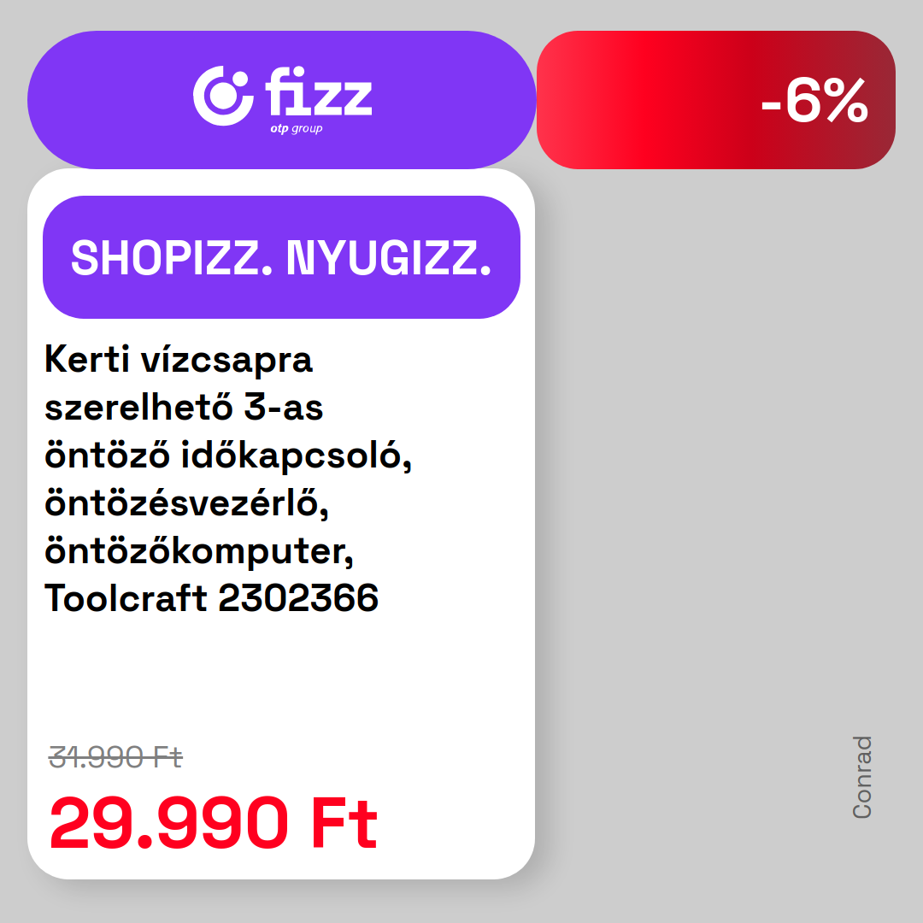Click the szerelhető 3-as text line
The image size is (923, 923).
tap(184, 407)
